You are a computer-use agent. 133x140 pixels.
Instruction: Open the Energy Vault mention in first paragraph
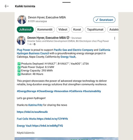(x=68, y=57)
